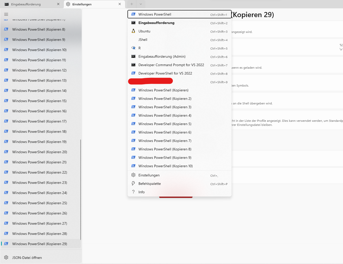Select sidebar Windows PowerShell (Kopieren 13)
The image size is (343, 264).
tap(41, 80)
